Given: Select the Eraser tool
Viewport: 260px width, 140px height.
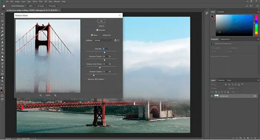Looking at the screenshot, I should pos(2,49).
